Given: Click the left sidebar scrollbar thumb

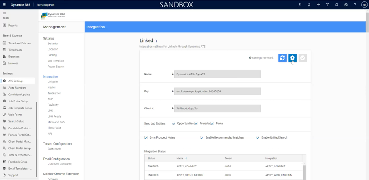Looking at the screenshot, I should coord(36,139).
